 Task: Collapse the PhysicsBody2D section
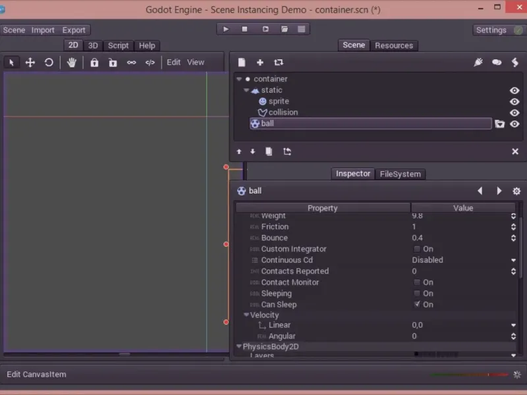(x=239, y=346)
